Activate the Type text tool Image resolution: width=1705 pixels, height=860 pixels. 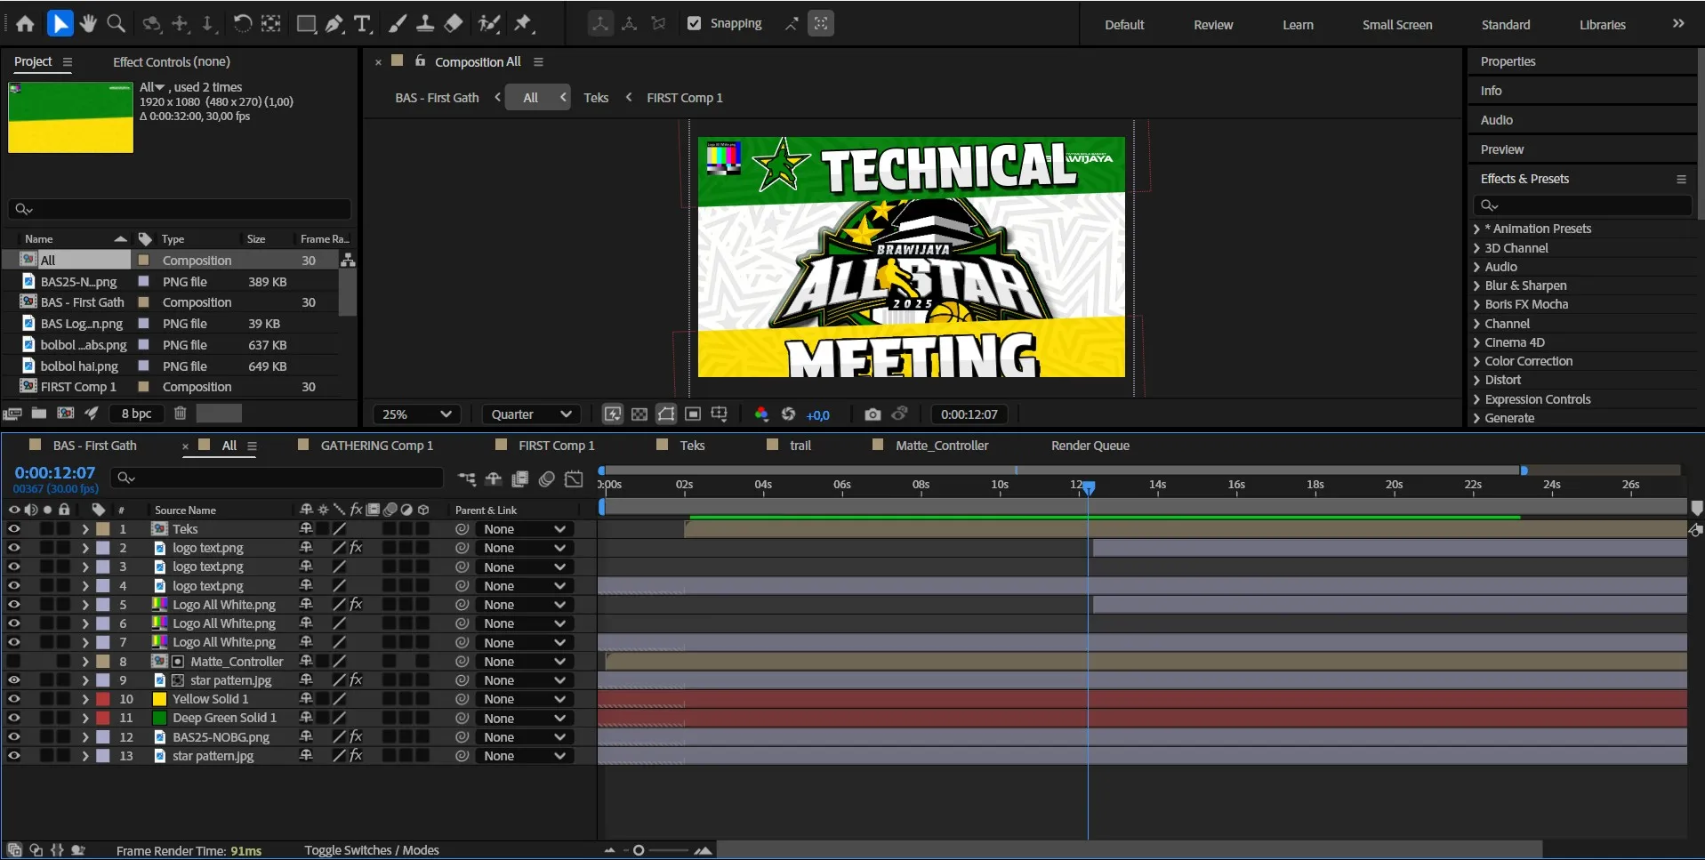pyautogui.click(x=363, y=24)
